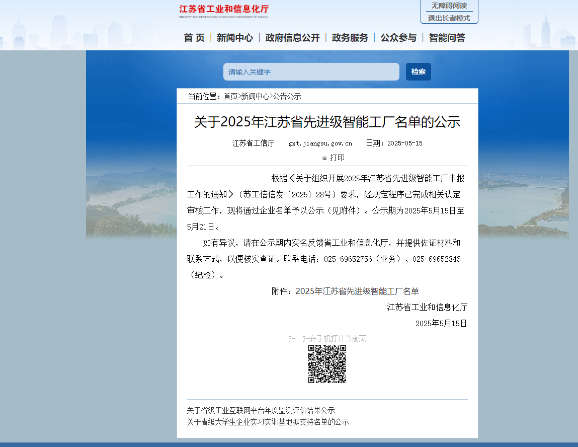
Task: Click 首页 in the breadcrumb trail
Action: pos(230,96)
